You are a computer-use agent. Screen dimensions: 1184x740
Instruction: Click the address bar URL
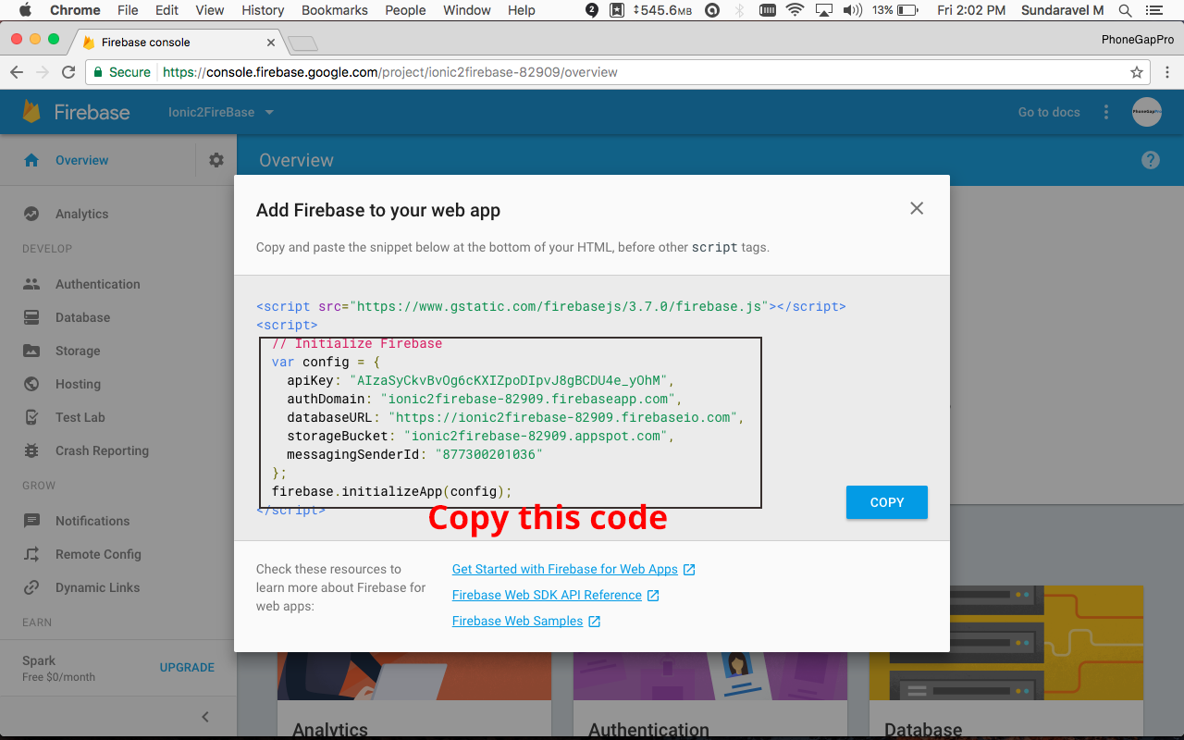[x=389, y=72]
